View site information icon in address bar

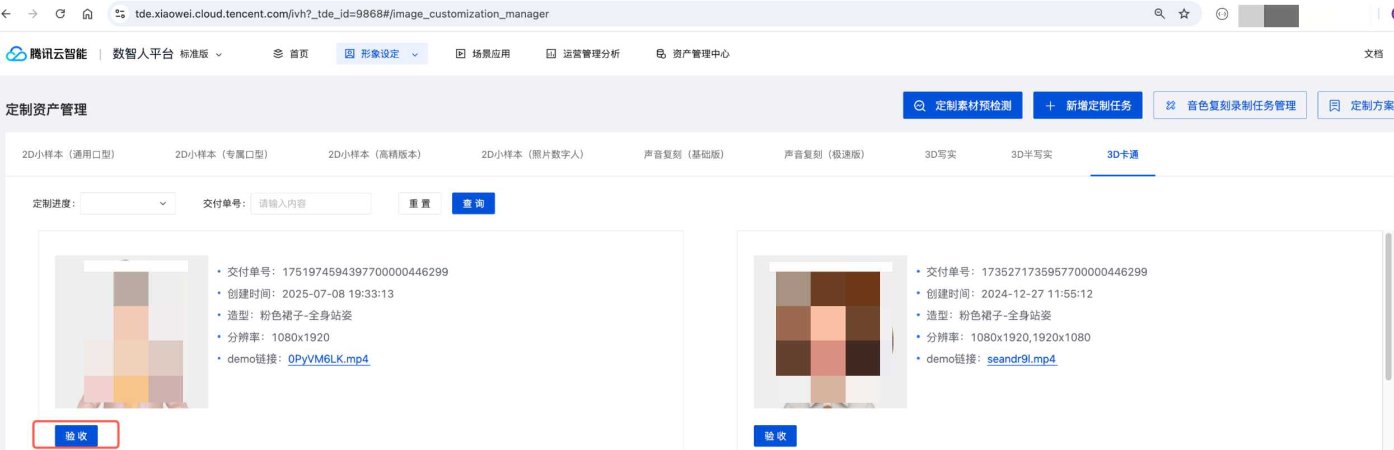(120, 14)
